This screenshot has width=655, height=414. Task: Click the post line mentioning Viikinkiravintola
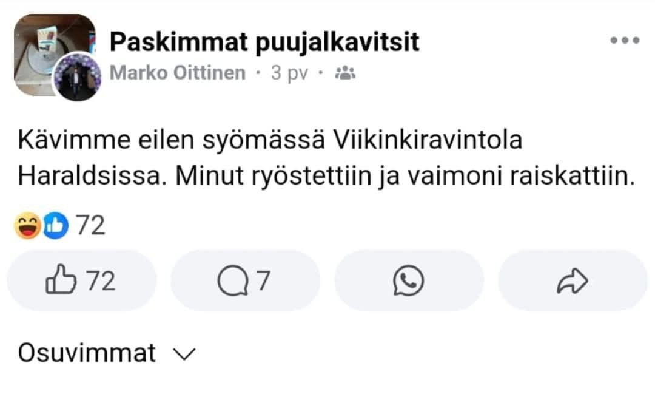[270, 141]
